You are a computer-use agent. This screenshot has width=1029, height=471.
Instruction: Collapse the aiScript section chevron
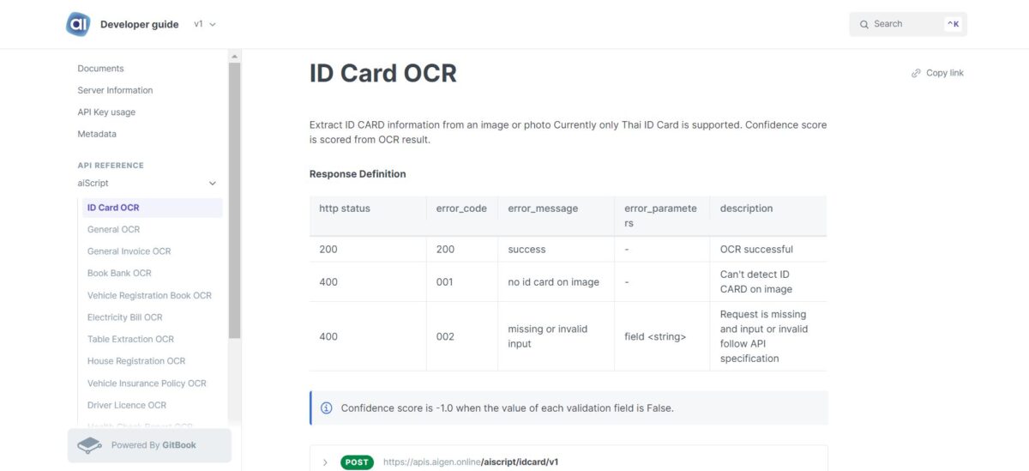point(213,184)
